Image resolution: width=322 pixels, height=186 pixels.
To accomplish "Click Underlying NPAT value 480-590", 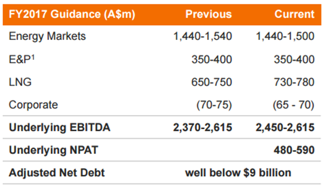I will pos(294,150).
